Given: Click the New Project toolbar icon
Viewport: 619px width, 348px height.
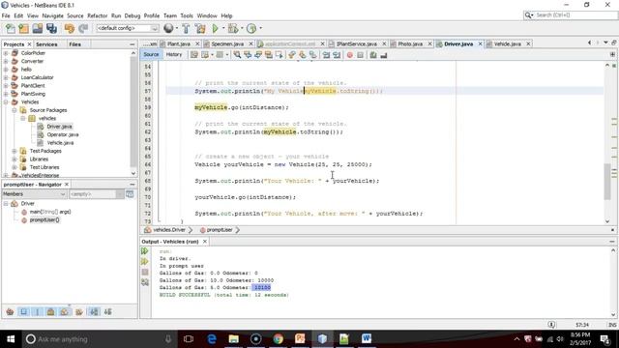Looking at the screenshot, I should [x=23, y=28].
